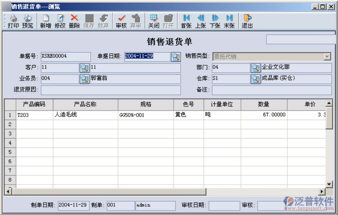Click the 退货原因 input field

pos(111,90)
